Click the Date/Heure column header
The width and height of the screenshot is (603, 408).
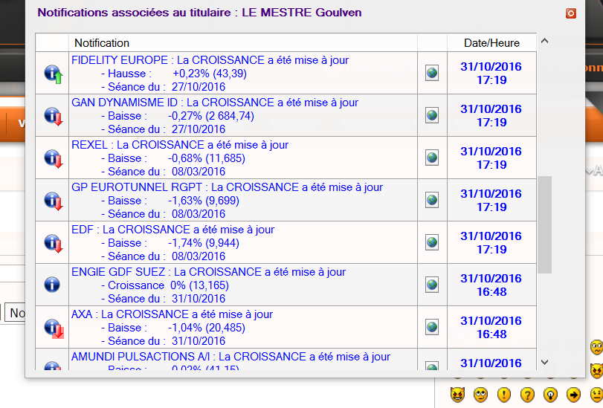click(491, 43)
